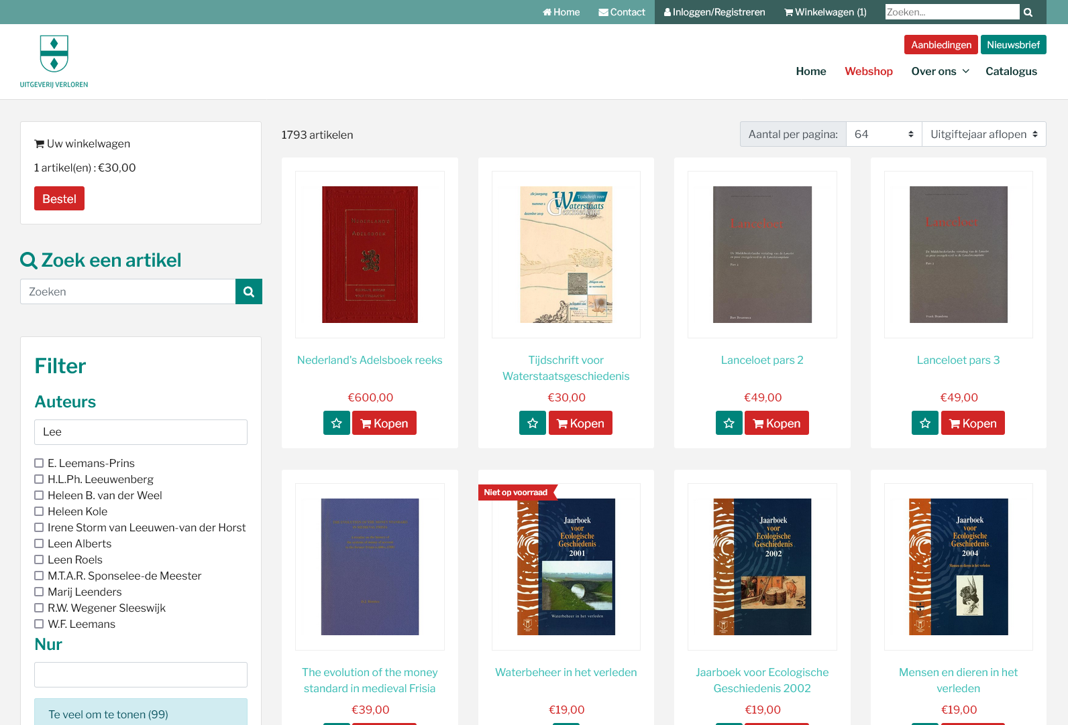Open the Jaarboek 2001 cover image
Viewport: 1068px width, 725px height.
566,567
